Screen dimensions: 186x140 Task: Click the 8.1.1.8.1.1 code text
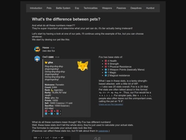144,96
